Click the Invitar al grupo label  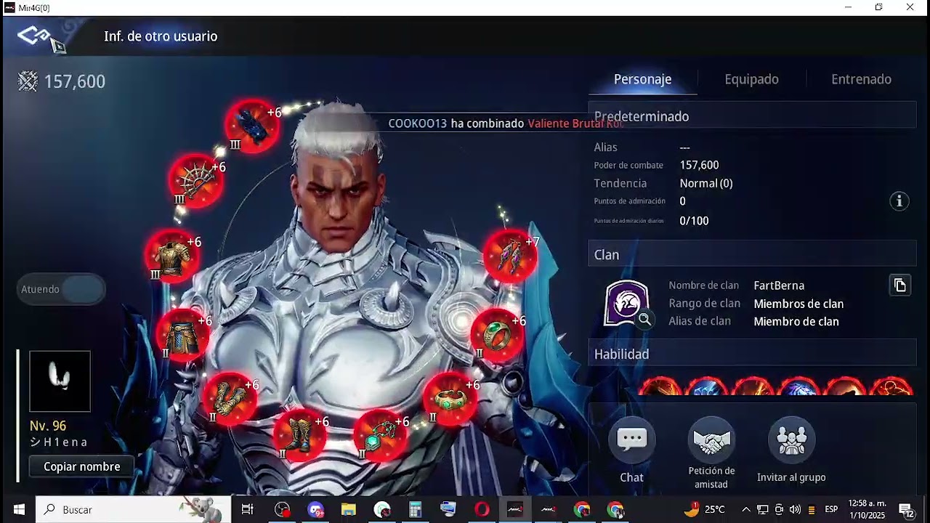coord(791,477)
